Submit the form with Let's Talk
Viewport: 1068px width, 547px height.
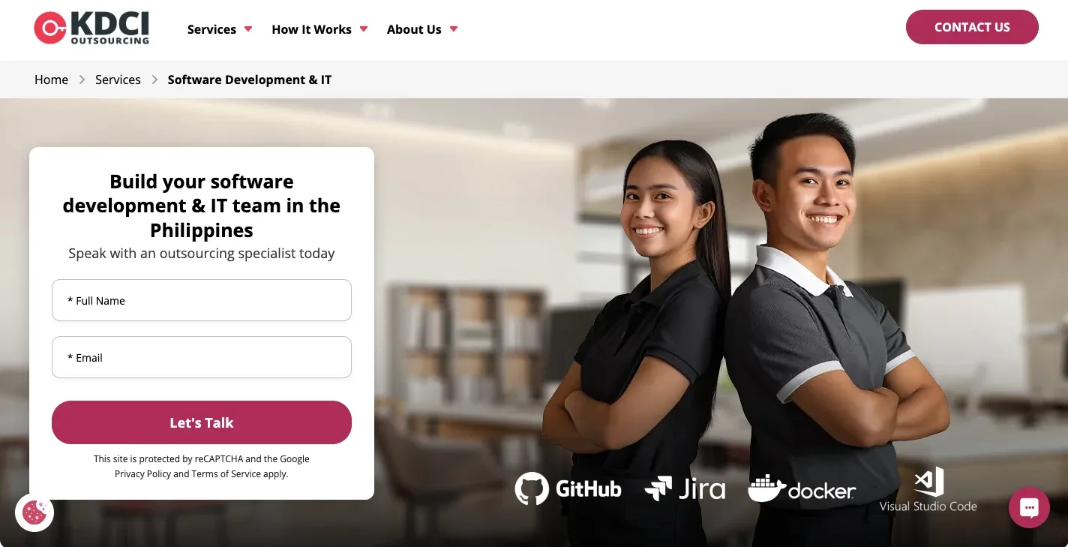202,422
